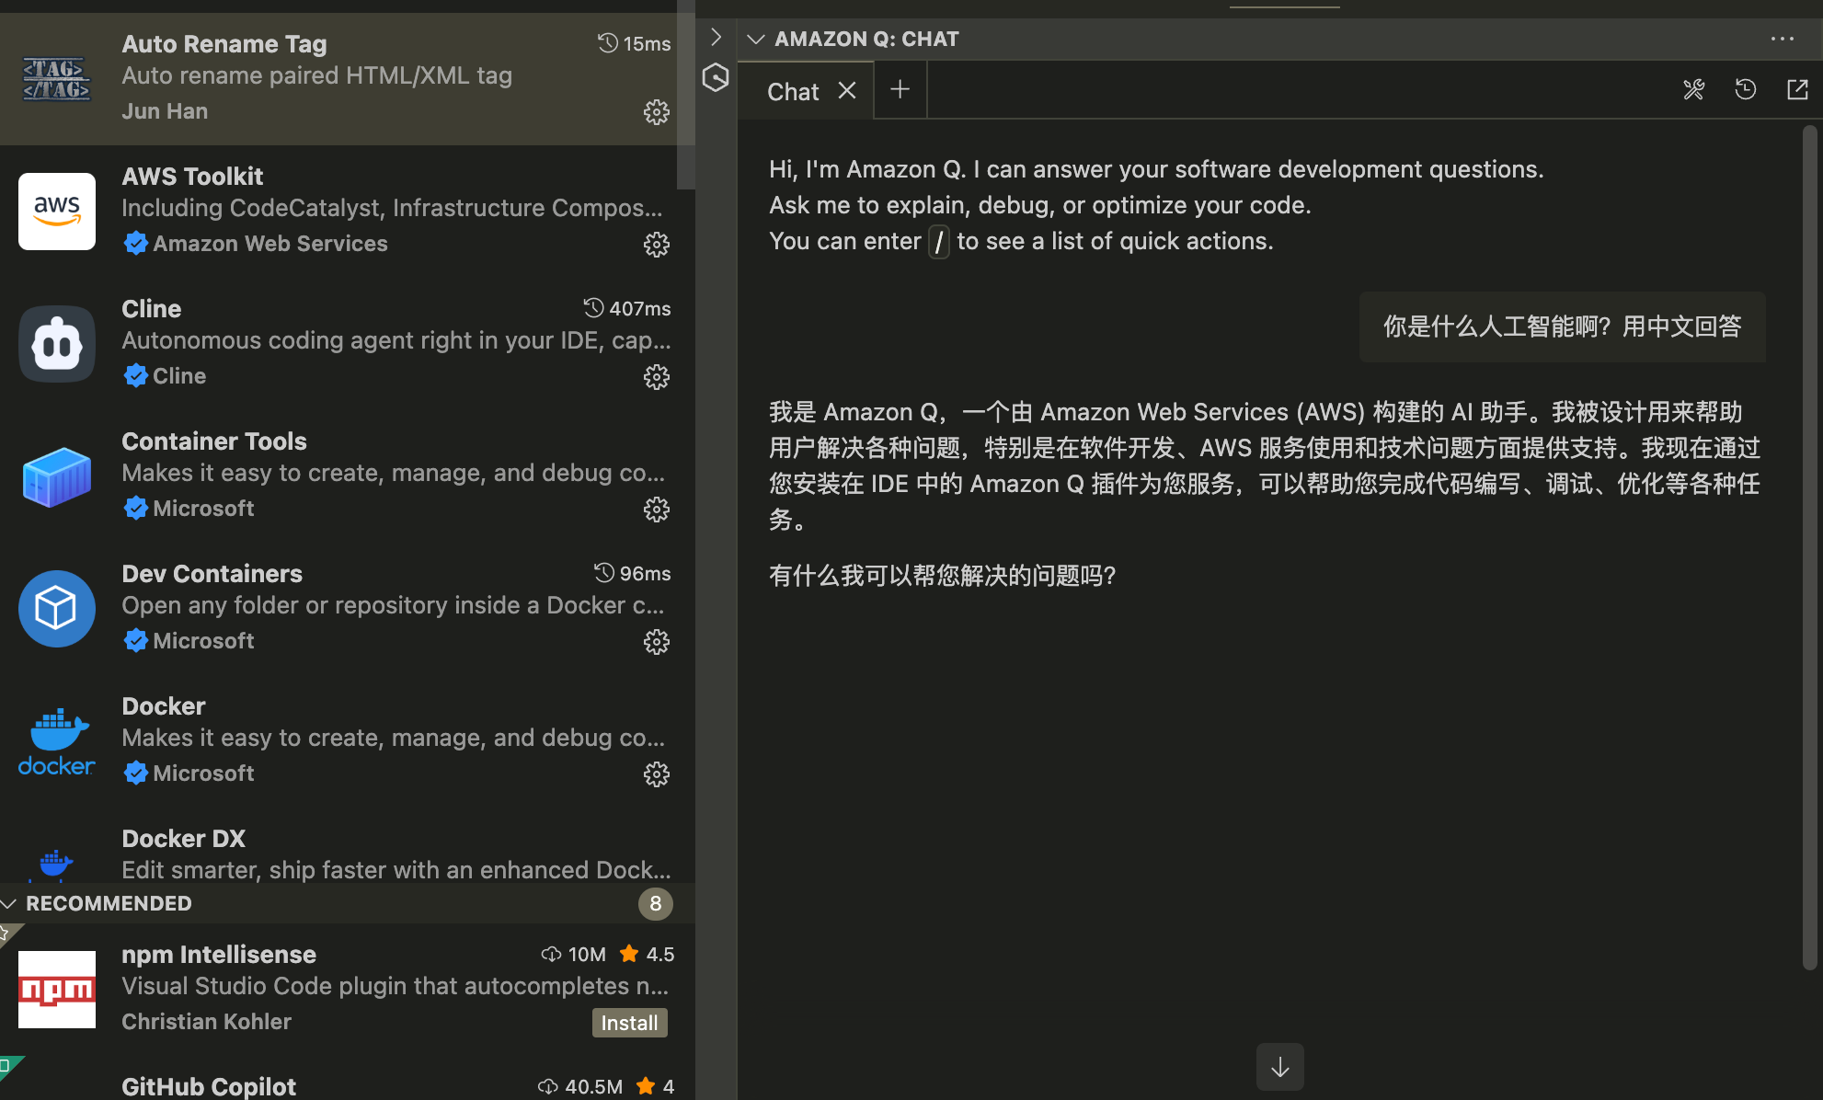Viewport: 1823px width, 1100px height.
Task: Open the Amazon Q panel more actions menu
Action: tap(1782, 39)
